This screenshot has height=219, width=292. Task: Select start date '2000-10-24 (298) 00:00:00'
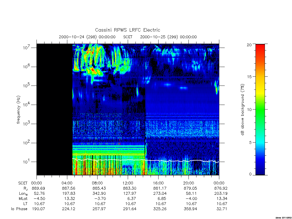[x=87, y=37]
